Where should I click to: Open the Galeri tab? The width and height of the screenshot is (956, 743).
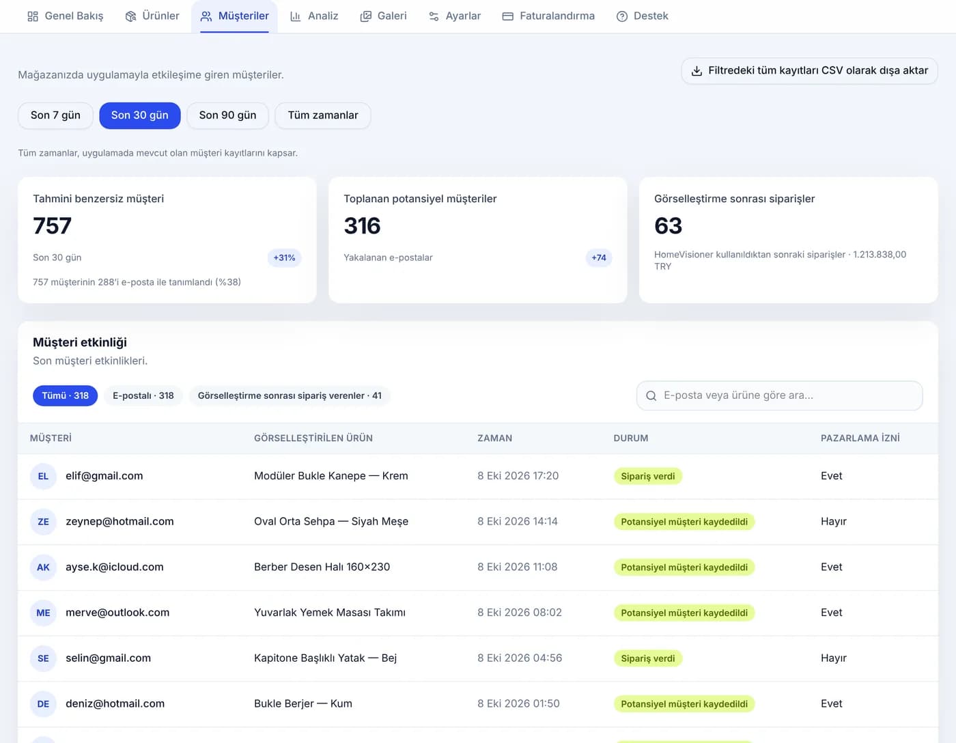tap(383, 16)
